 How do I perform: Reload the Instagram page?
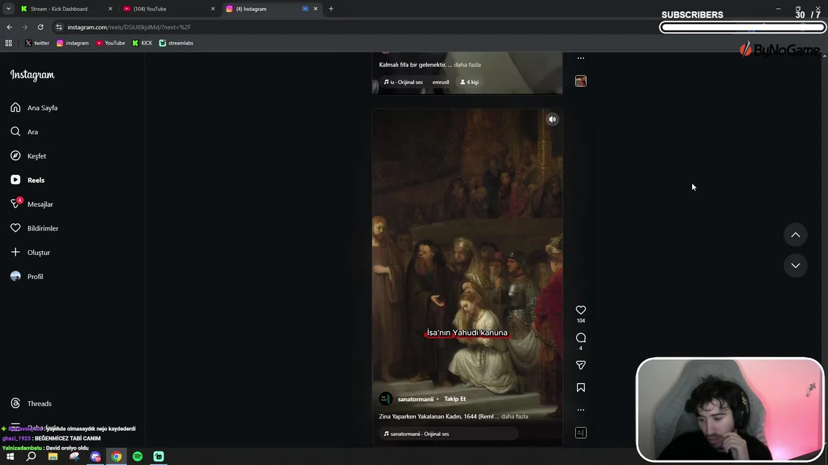(40, 27)
